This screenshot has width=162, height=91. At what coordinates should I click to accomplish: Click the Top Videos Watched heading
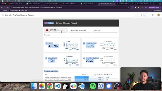point(51,71)
